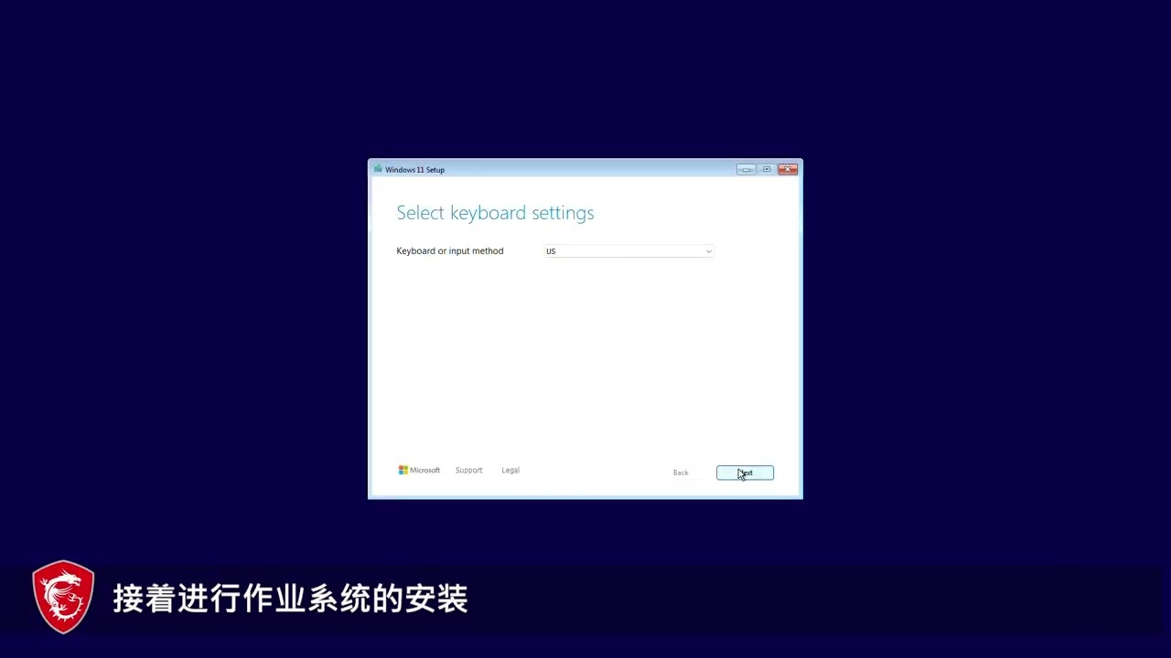Open the Keyboard or input method dropdown

point(629,251)
